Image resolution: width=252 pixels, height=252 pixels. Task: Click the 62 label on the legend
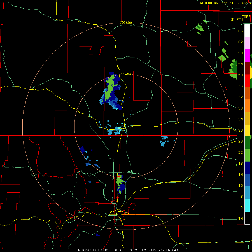pyautogui.click(x=241, y=42)
